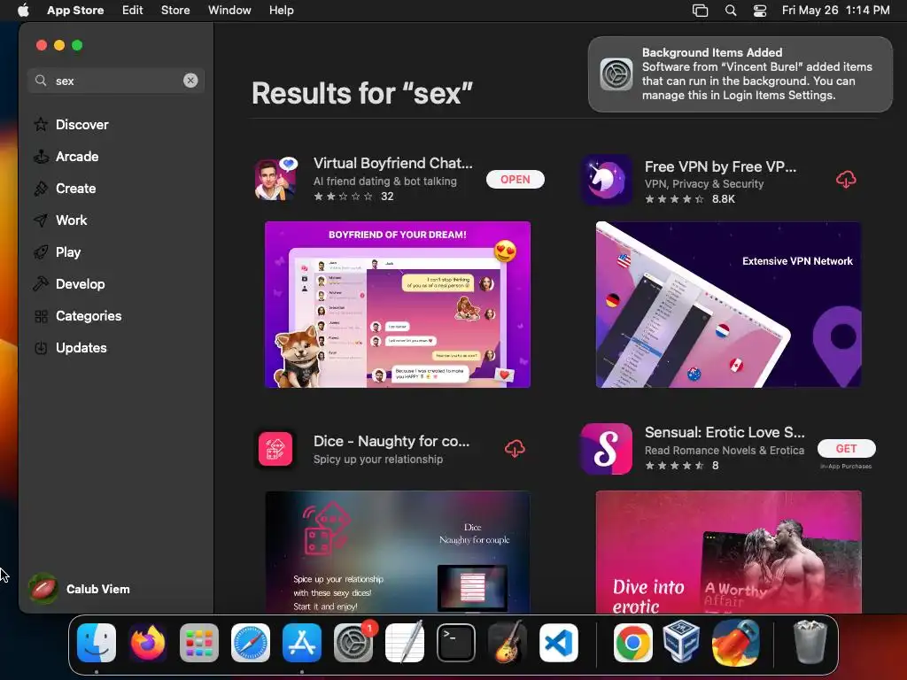
Task: View the Dice Naughty for couple screenshot
Action: point(398,552)
